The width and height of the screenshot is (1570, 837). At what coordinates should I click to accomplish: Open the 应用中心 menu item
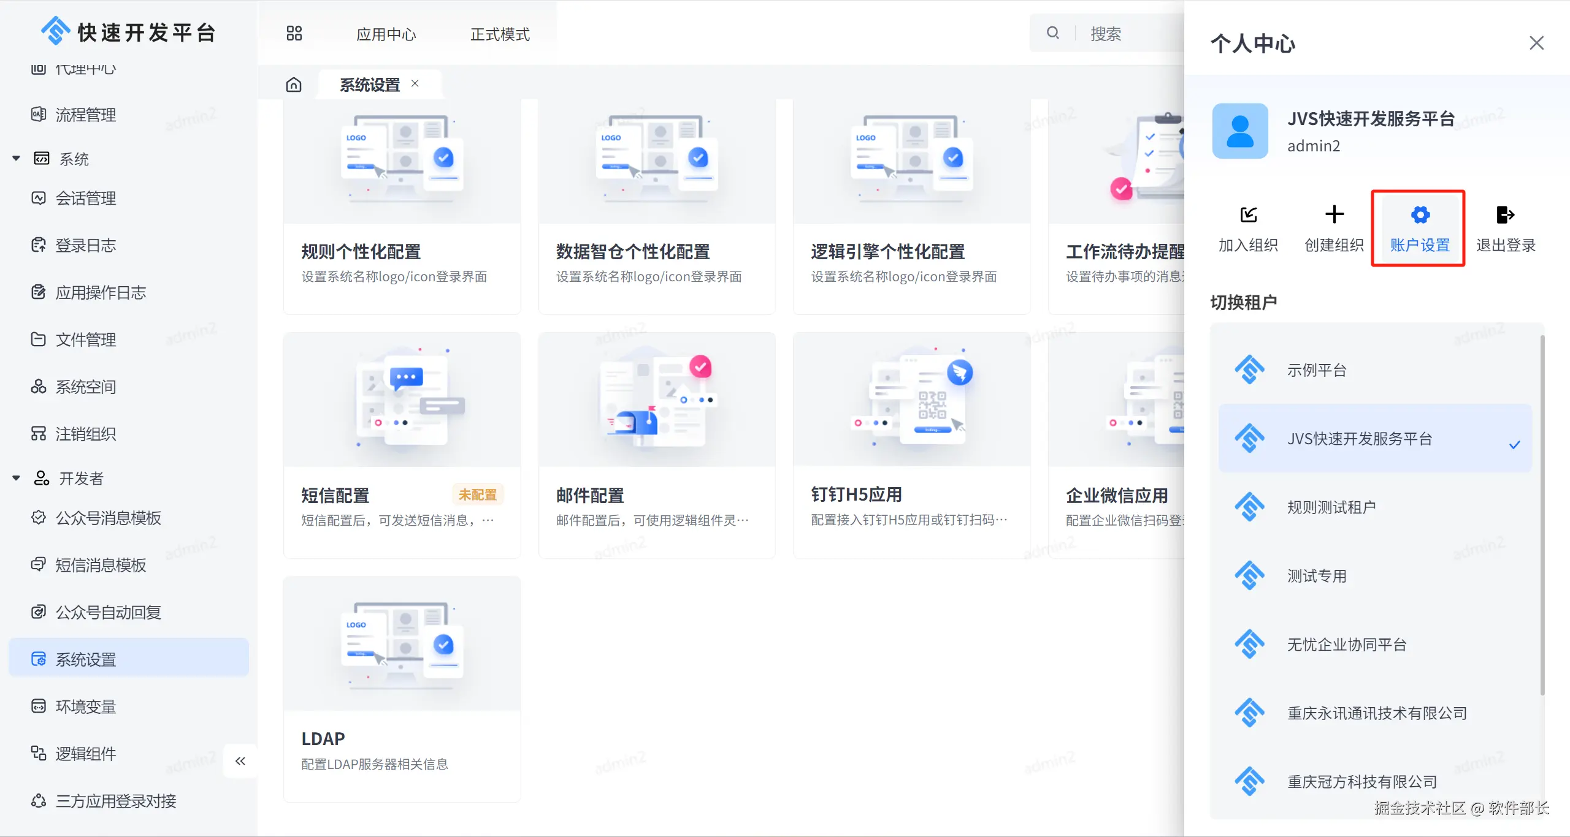[386, 34]
